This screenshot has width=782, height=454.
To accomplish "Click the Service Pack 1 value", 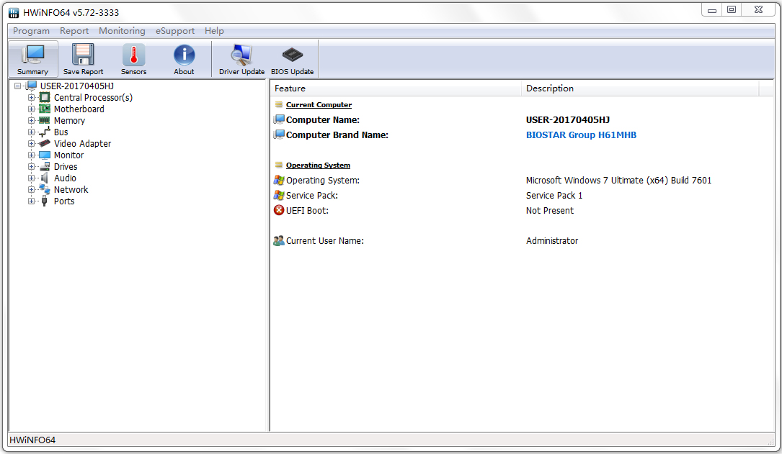I will 554,195.
